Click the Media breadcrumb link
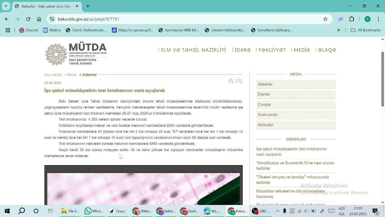 (72, 75)
